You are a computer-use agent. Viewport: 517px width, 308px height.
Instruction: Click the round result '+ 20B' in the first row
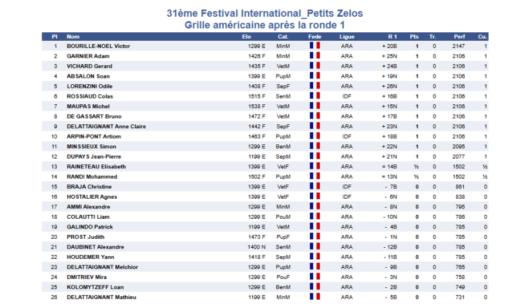[x=390, y=47]
